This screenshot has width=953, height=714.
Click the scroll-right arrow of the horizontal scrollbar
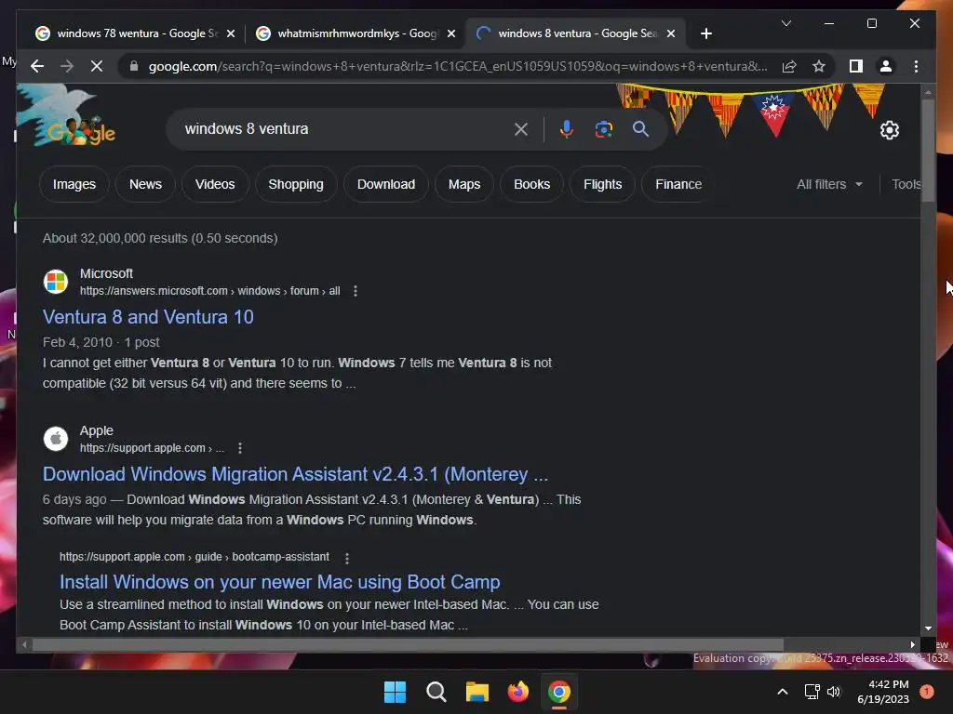tap(912, 645)
